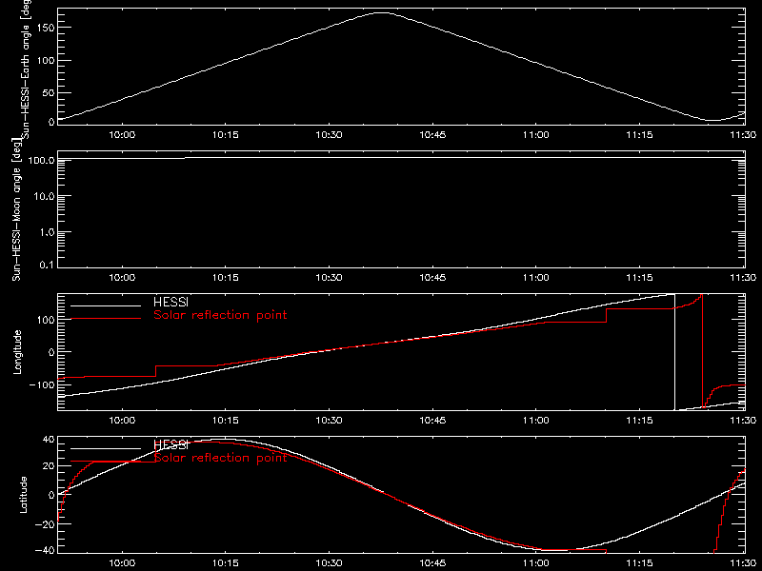762x571 pixels.
Task: Click the -100 tick on Longitude axis
Action: 43,384
